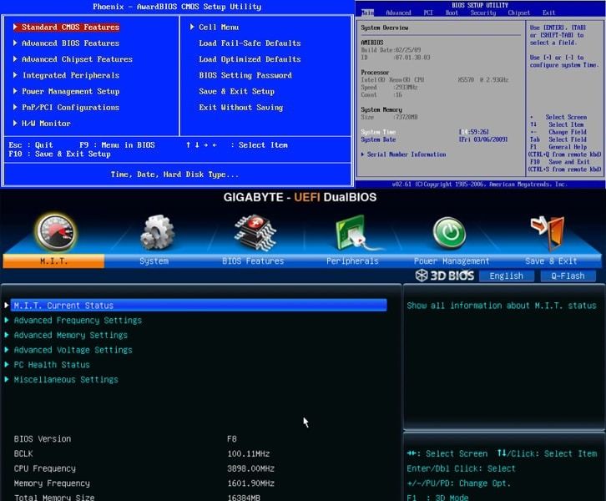Open the Peripherals icon in Gigabyte BIOS
Screen dimensions: 606x501
coord(353,233)
